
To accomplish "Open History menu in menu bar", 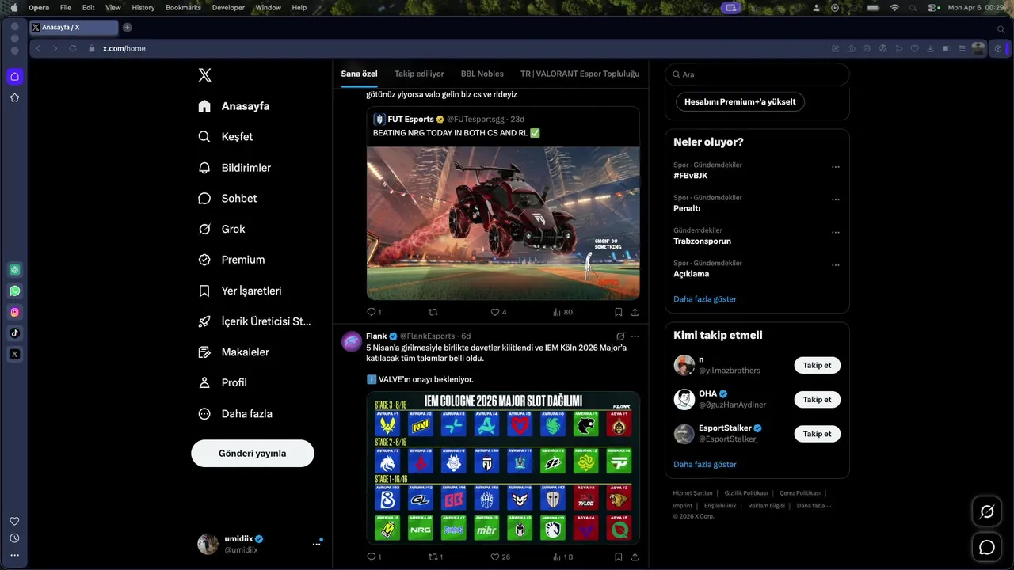I will pyautogui.click(x=143, y=7).
